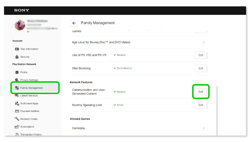Click the Security padlock icon

point(17,57)
